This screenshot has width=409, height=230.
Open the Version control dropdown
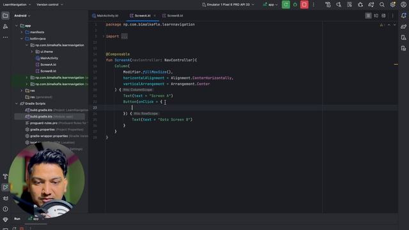coord(50,4)
